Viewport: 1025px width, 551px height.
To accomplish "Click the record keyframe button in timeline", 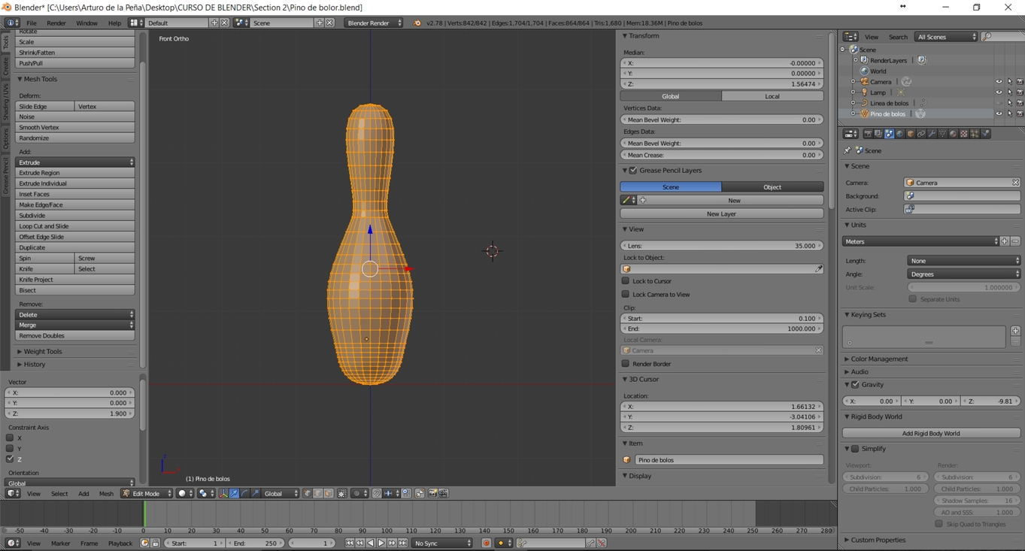I will pyautogui.click(x=487, y=543).
